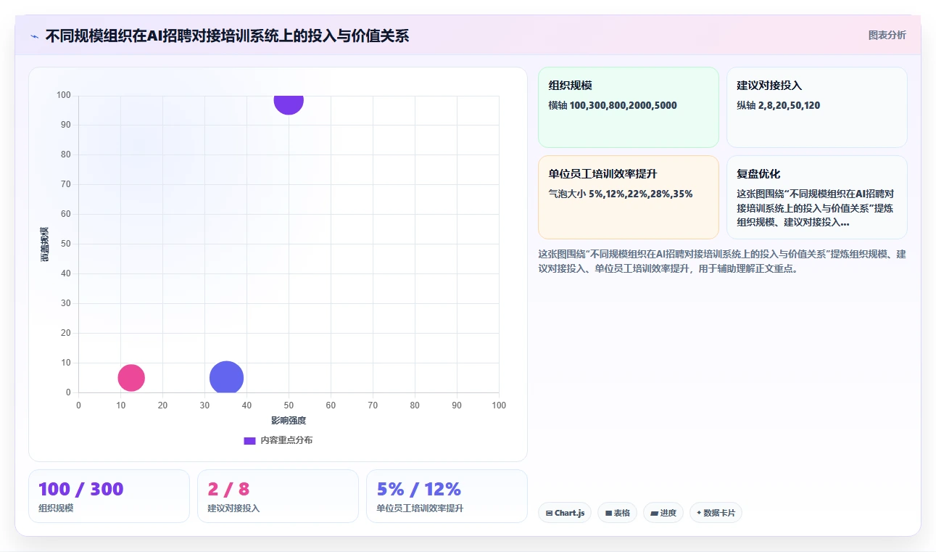This screenshot has width=936, height=552.
Task: Open the 组织规模 green info card
Action: tap(628, 107)
